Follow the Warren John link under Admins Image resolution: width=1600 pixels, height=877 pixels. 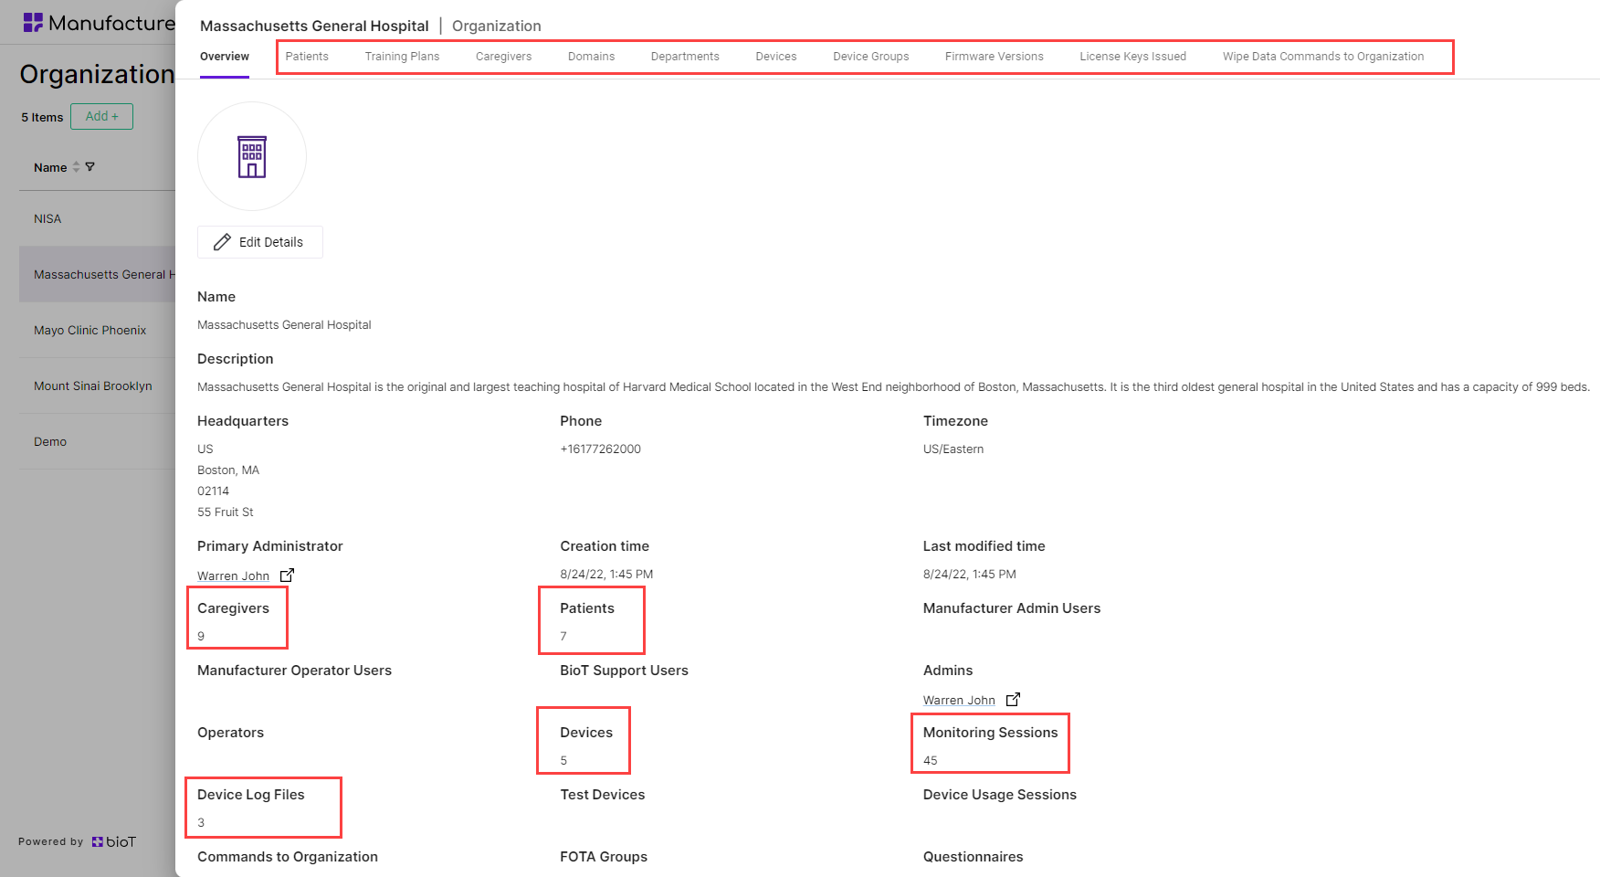click(x=959, y=700)
